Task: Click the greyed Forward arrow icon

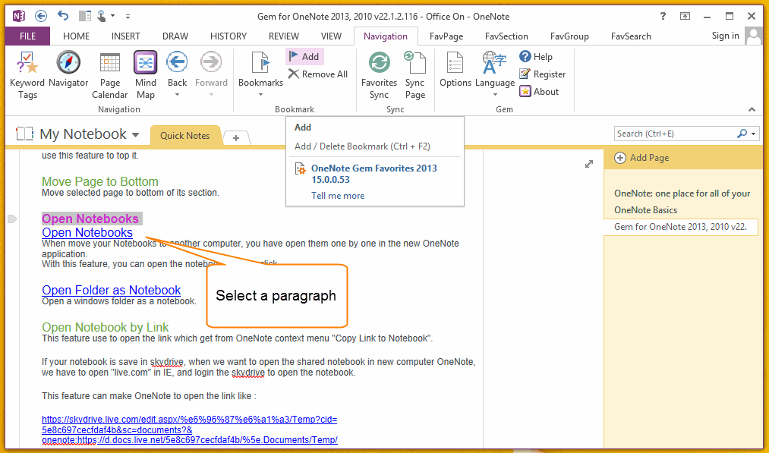Action: pyautogui.click(x=211, y=61)
